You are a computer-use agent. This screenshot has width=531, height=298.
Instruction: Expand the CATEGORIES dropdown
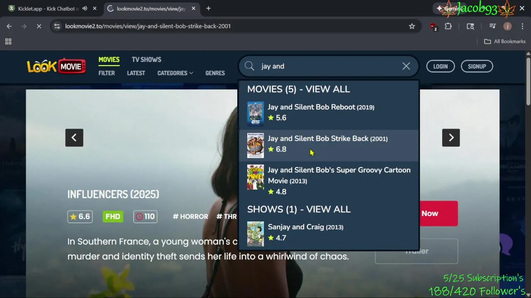pyautogui.click(x=175, y=73)
